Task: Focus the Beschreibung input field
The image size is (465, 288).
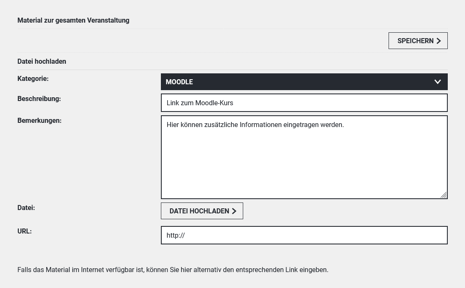Action: (304, 103)
